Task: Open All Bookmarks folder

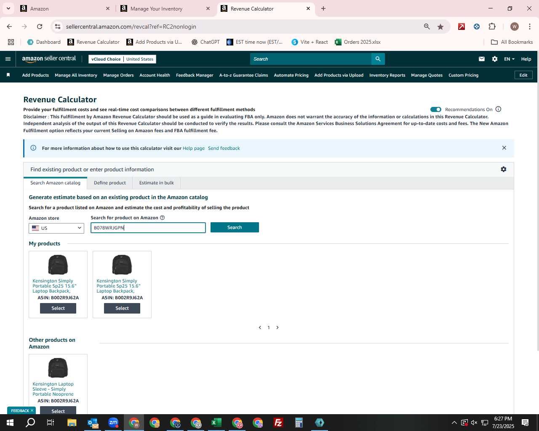Action: click(x=512, y=42)
